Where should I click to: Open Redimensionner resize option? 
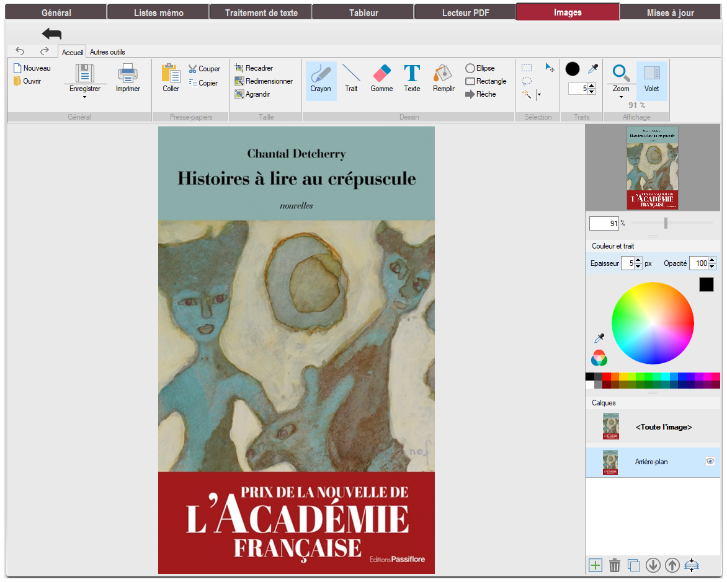pos(264,81)
